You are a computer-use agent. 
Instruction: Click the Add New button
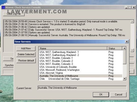coord(26,48)
